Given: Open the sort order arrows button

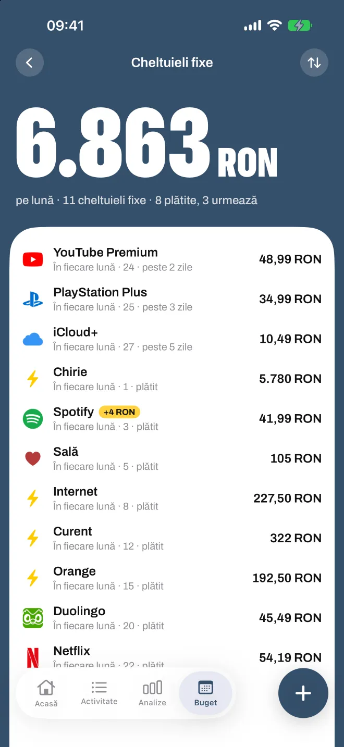Looking at the screenshot, I should 314,63.
